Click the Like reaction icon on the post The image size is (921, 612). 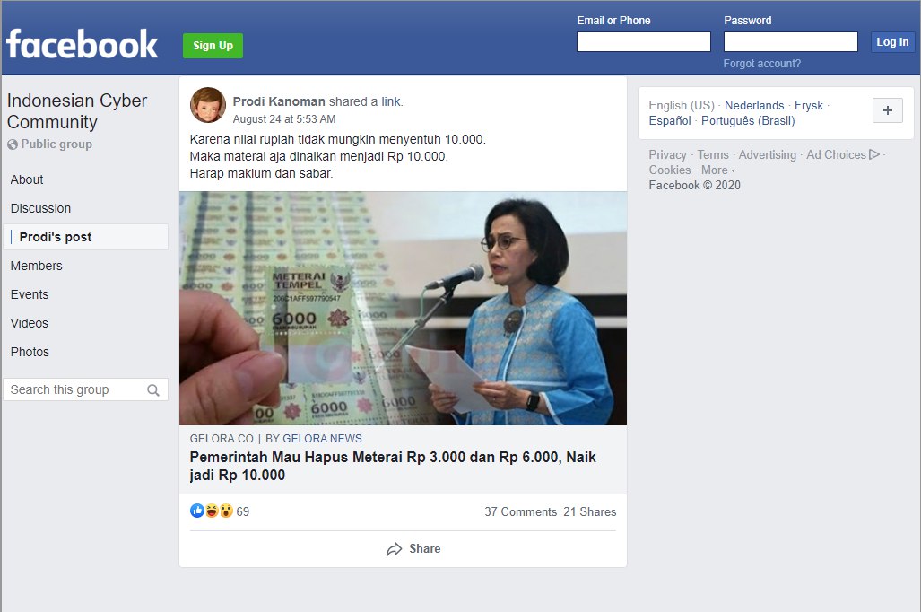pos(196,511)
